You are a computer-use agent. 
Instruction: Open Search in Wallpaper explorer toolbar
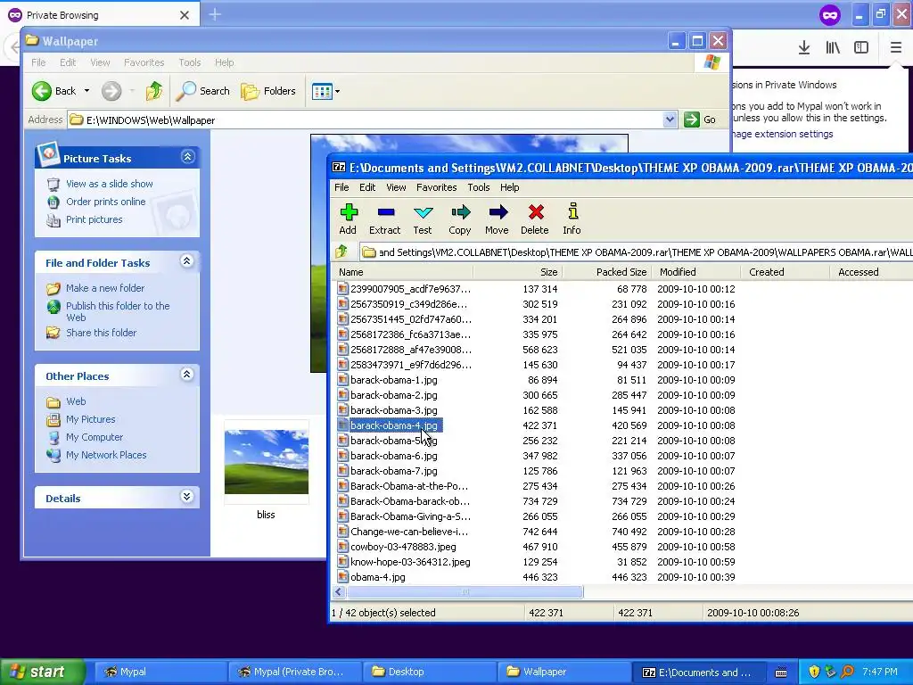point(202,91)
